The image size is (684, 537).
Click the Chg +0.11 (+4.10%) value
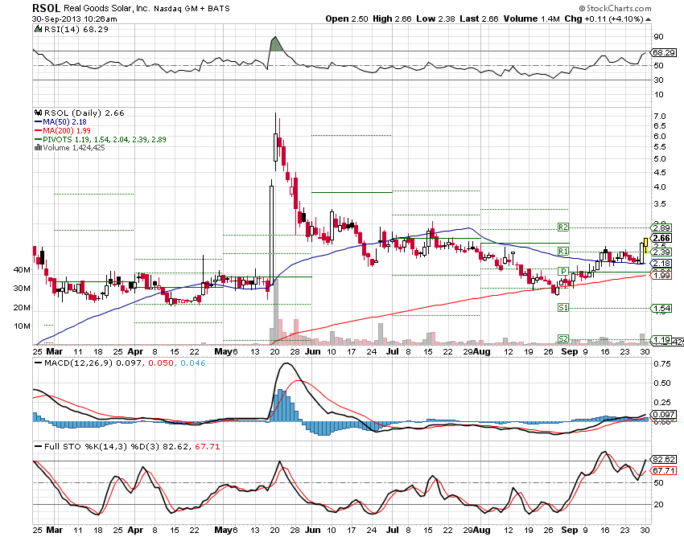604,18
